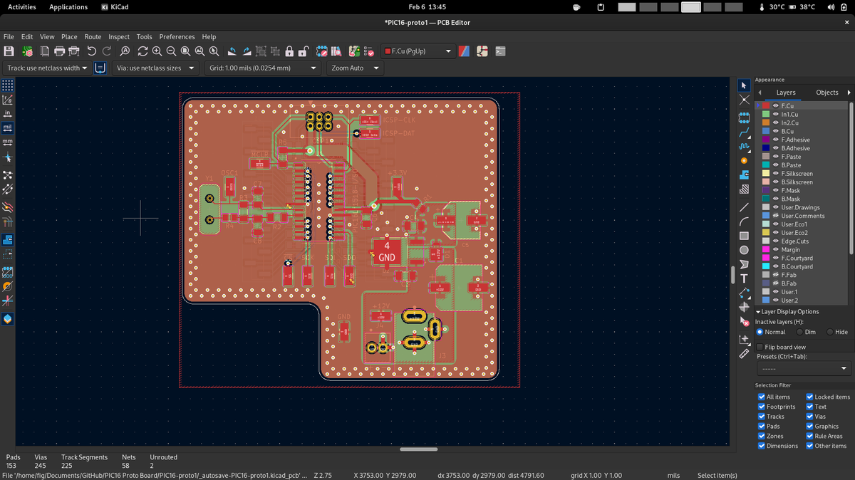Select the arrow selection tool in the right toolbar
The image size is (855, 480).
pyautogui.click(x=744, y=85)
